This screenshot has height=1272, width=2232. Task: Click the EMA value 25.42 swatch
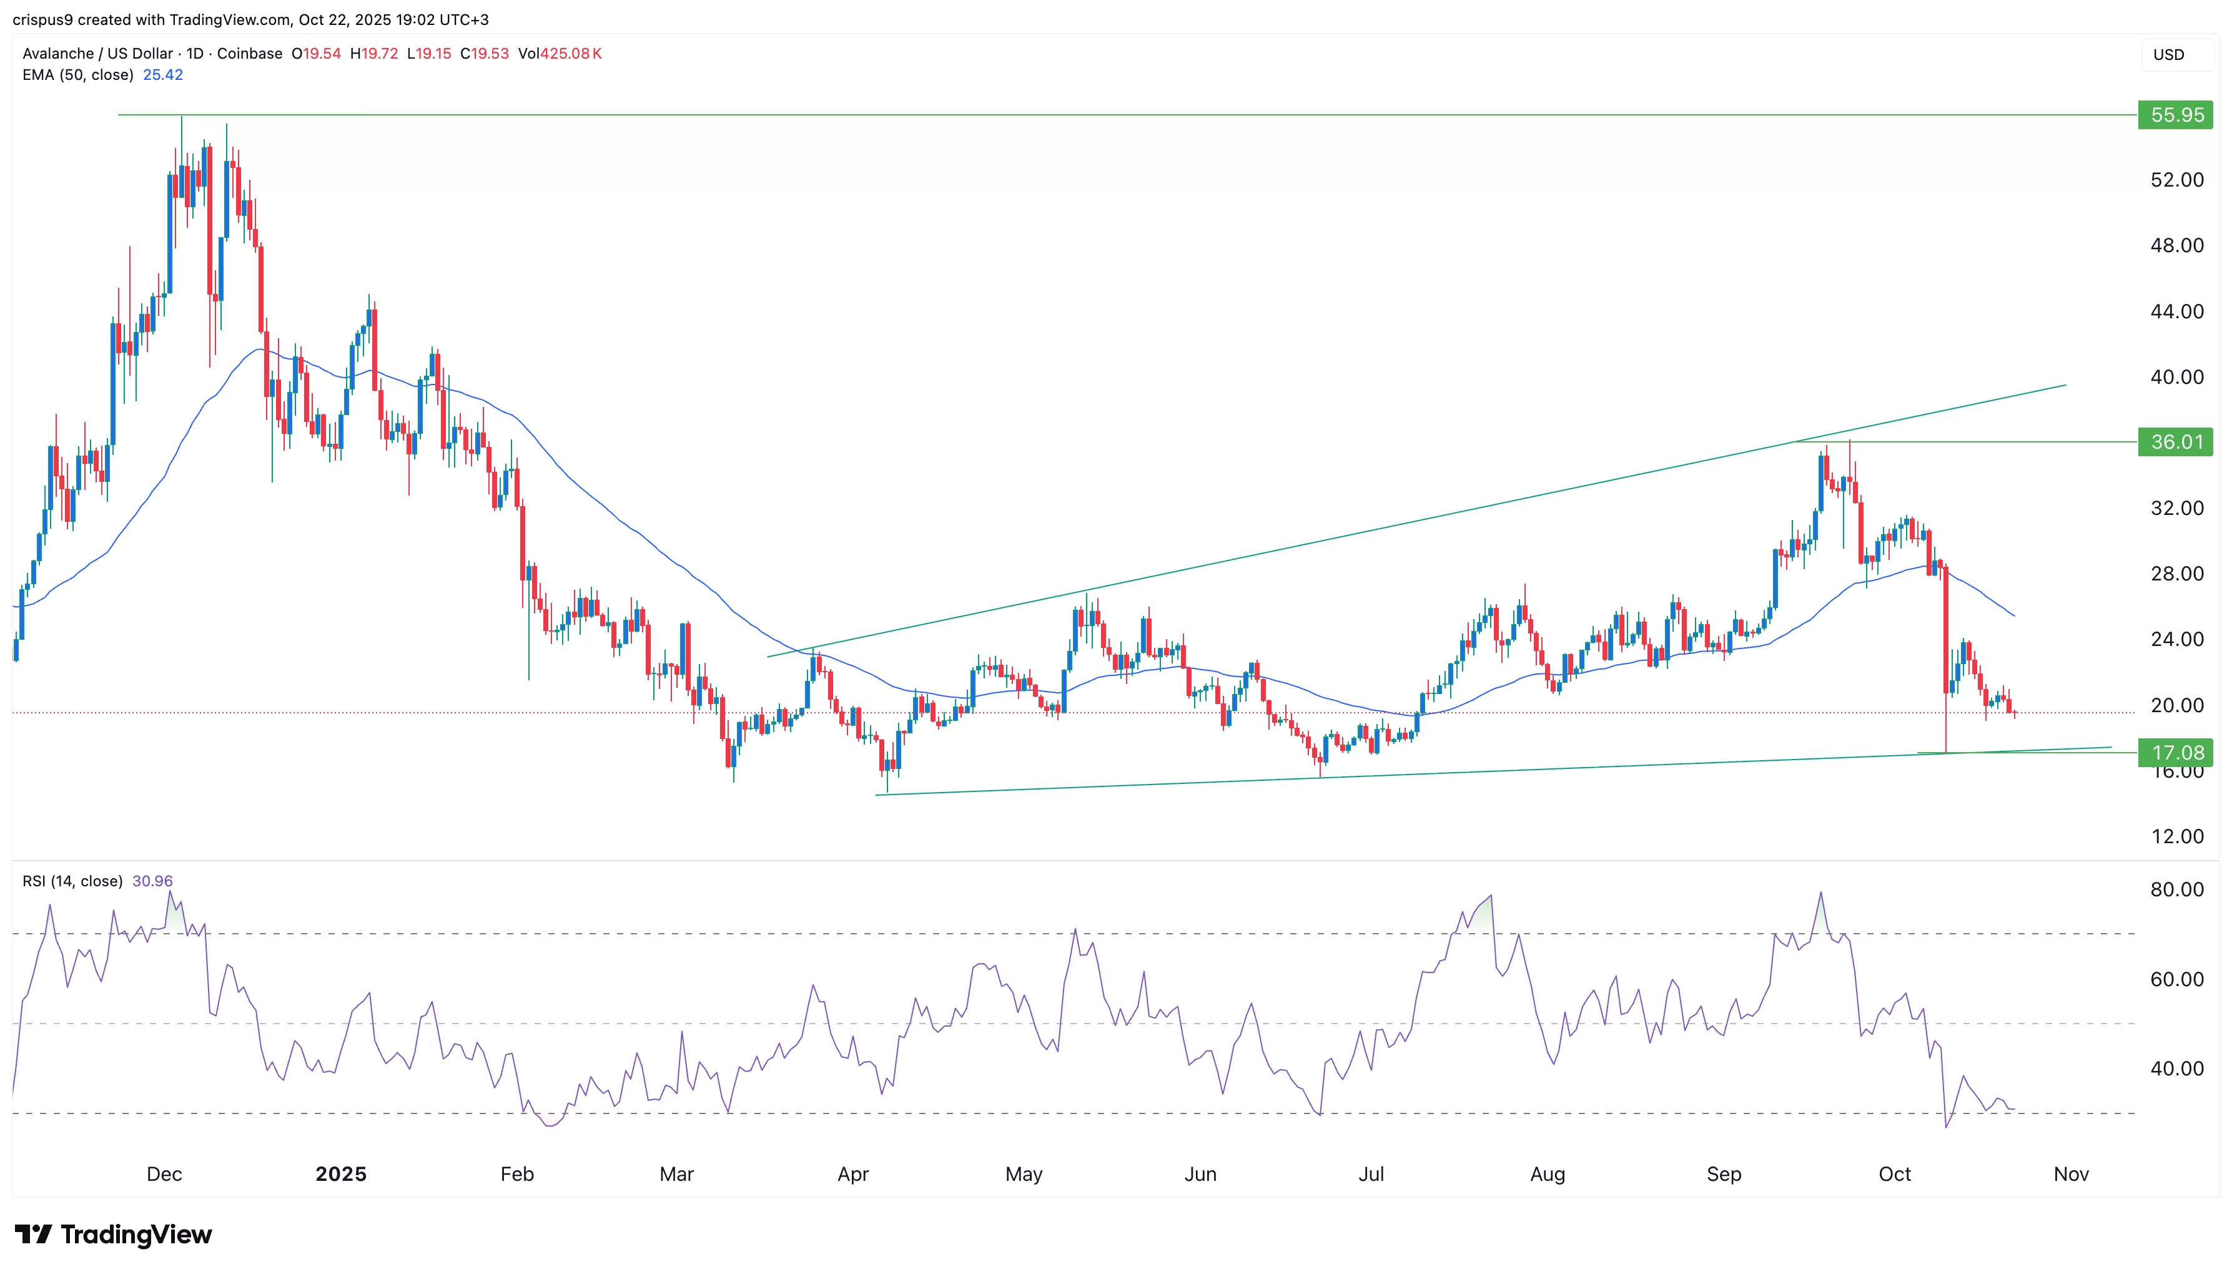click(x=162, y=75)
